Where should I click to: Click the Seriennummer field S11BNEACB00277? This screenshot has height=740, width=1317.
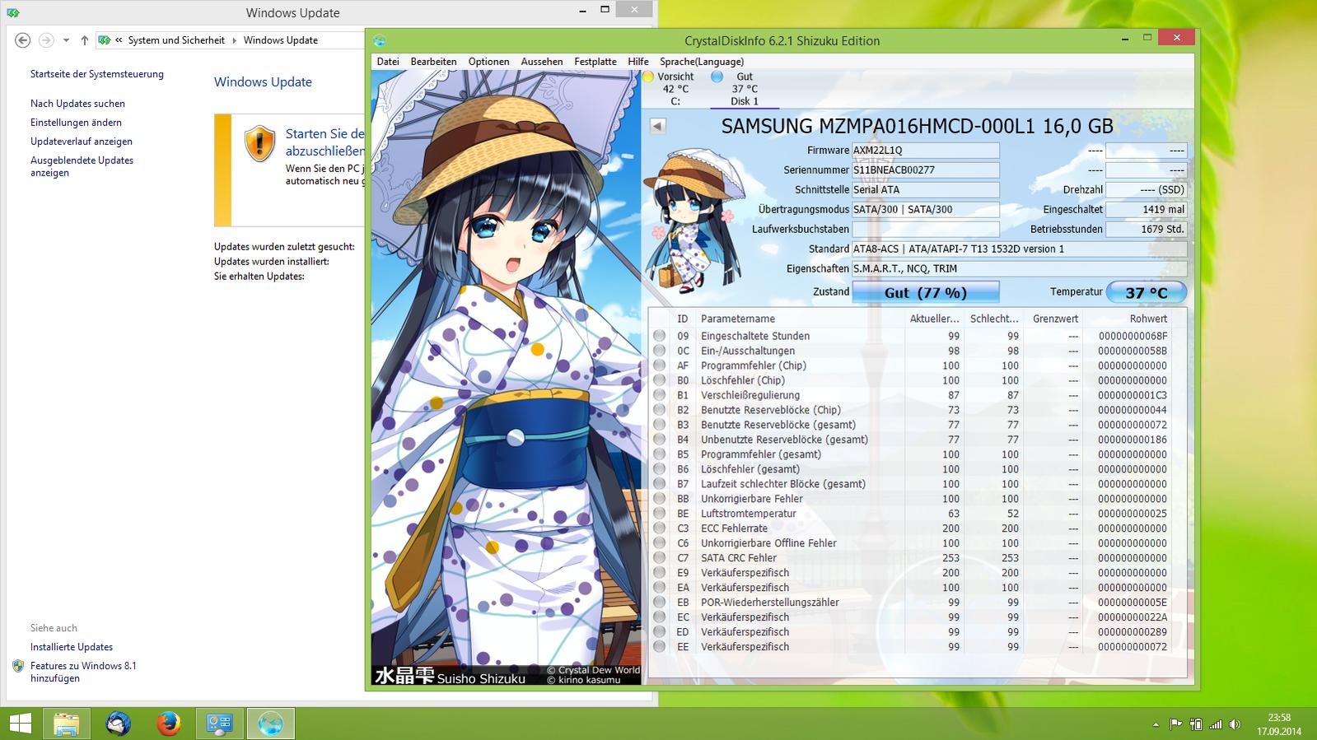pos(926,170)
